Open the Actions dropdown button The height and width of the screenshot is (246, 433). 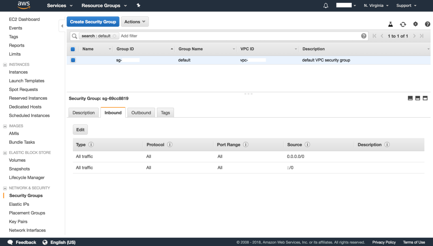(x=135, y=22)
